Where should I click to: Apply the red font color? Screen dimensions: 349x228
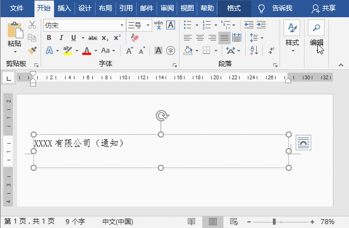87,50
